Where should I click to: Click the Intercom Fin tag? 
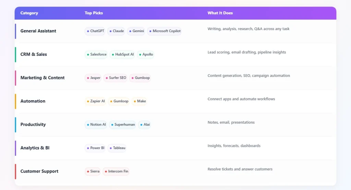[x=116, y=172]
